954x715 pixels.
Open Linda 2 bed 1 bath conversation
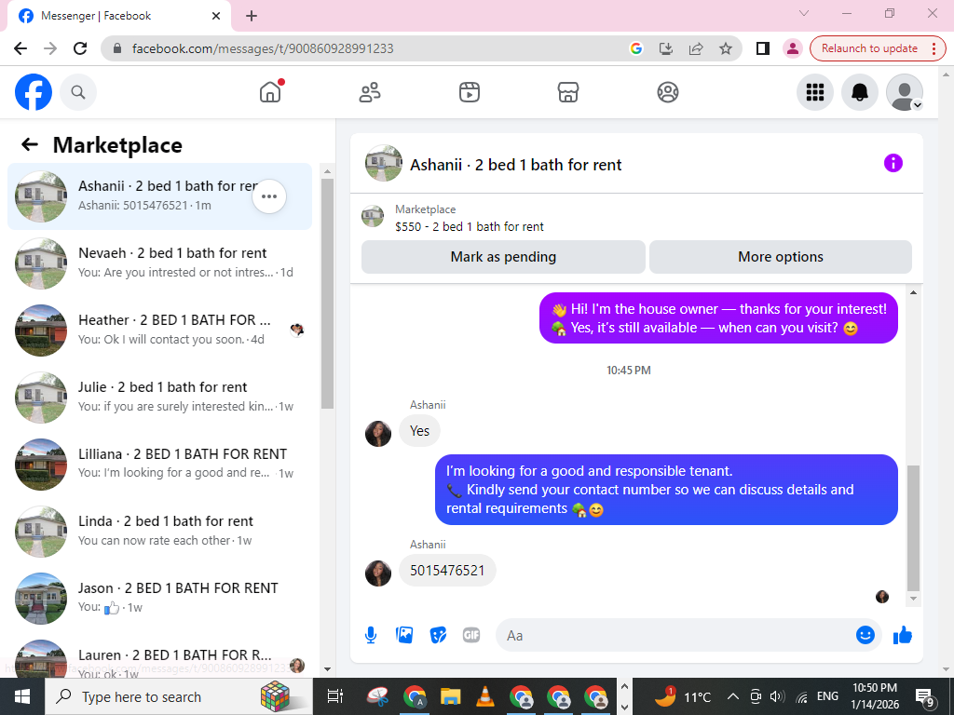tap(159, 531)
